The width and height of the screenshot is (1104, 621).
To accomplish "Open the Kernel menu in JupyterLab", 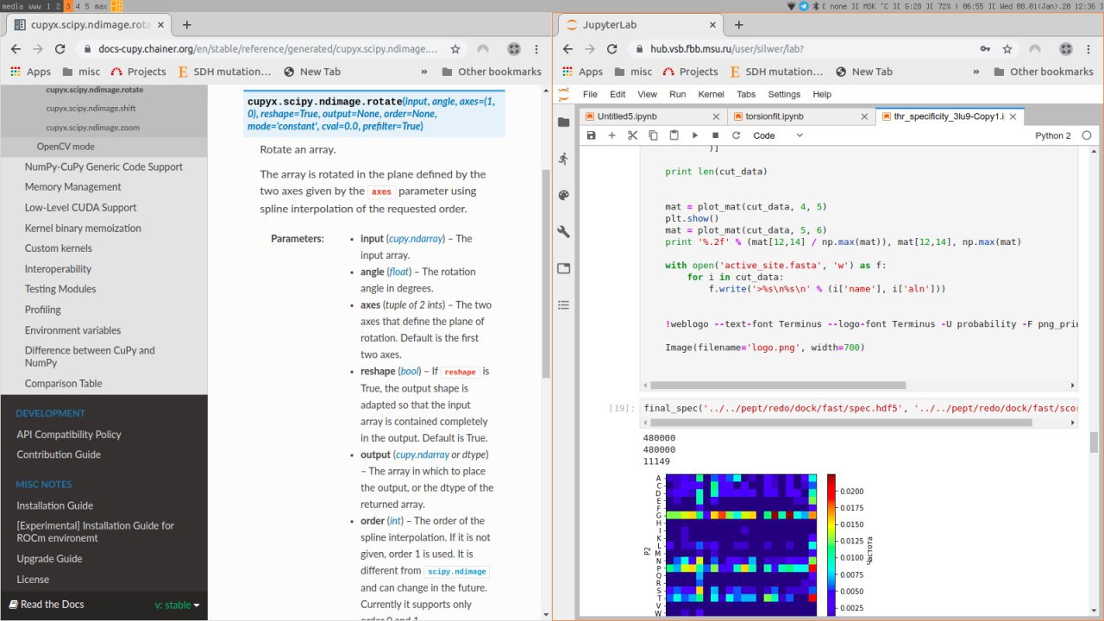I will tap(712, 94).
